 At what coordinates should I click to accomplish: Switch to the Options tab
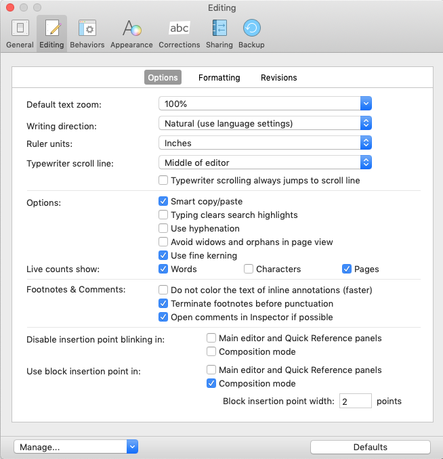point(163,77)
